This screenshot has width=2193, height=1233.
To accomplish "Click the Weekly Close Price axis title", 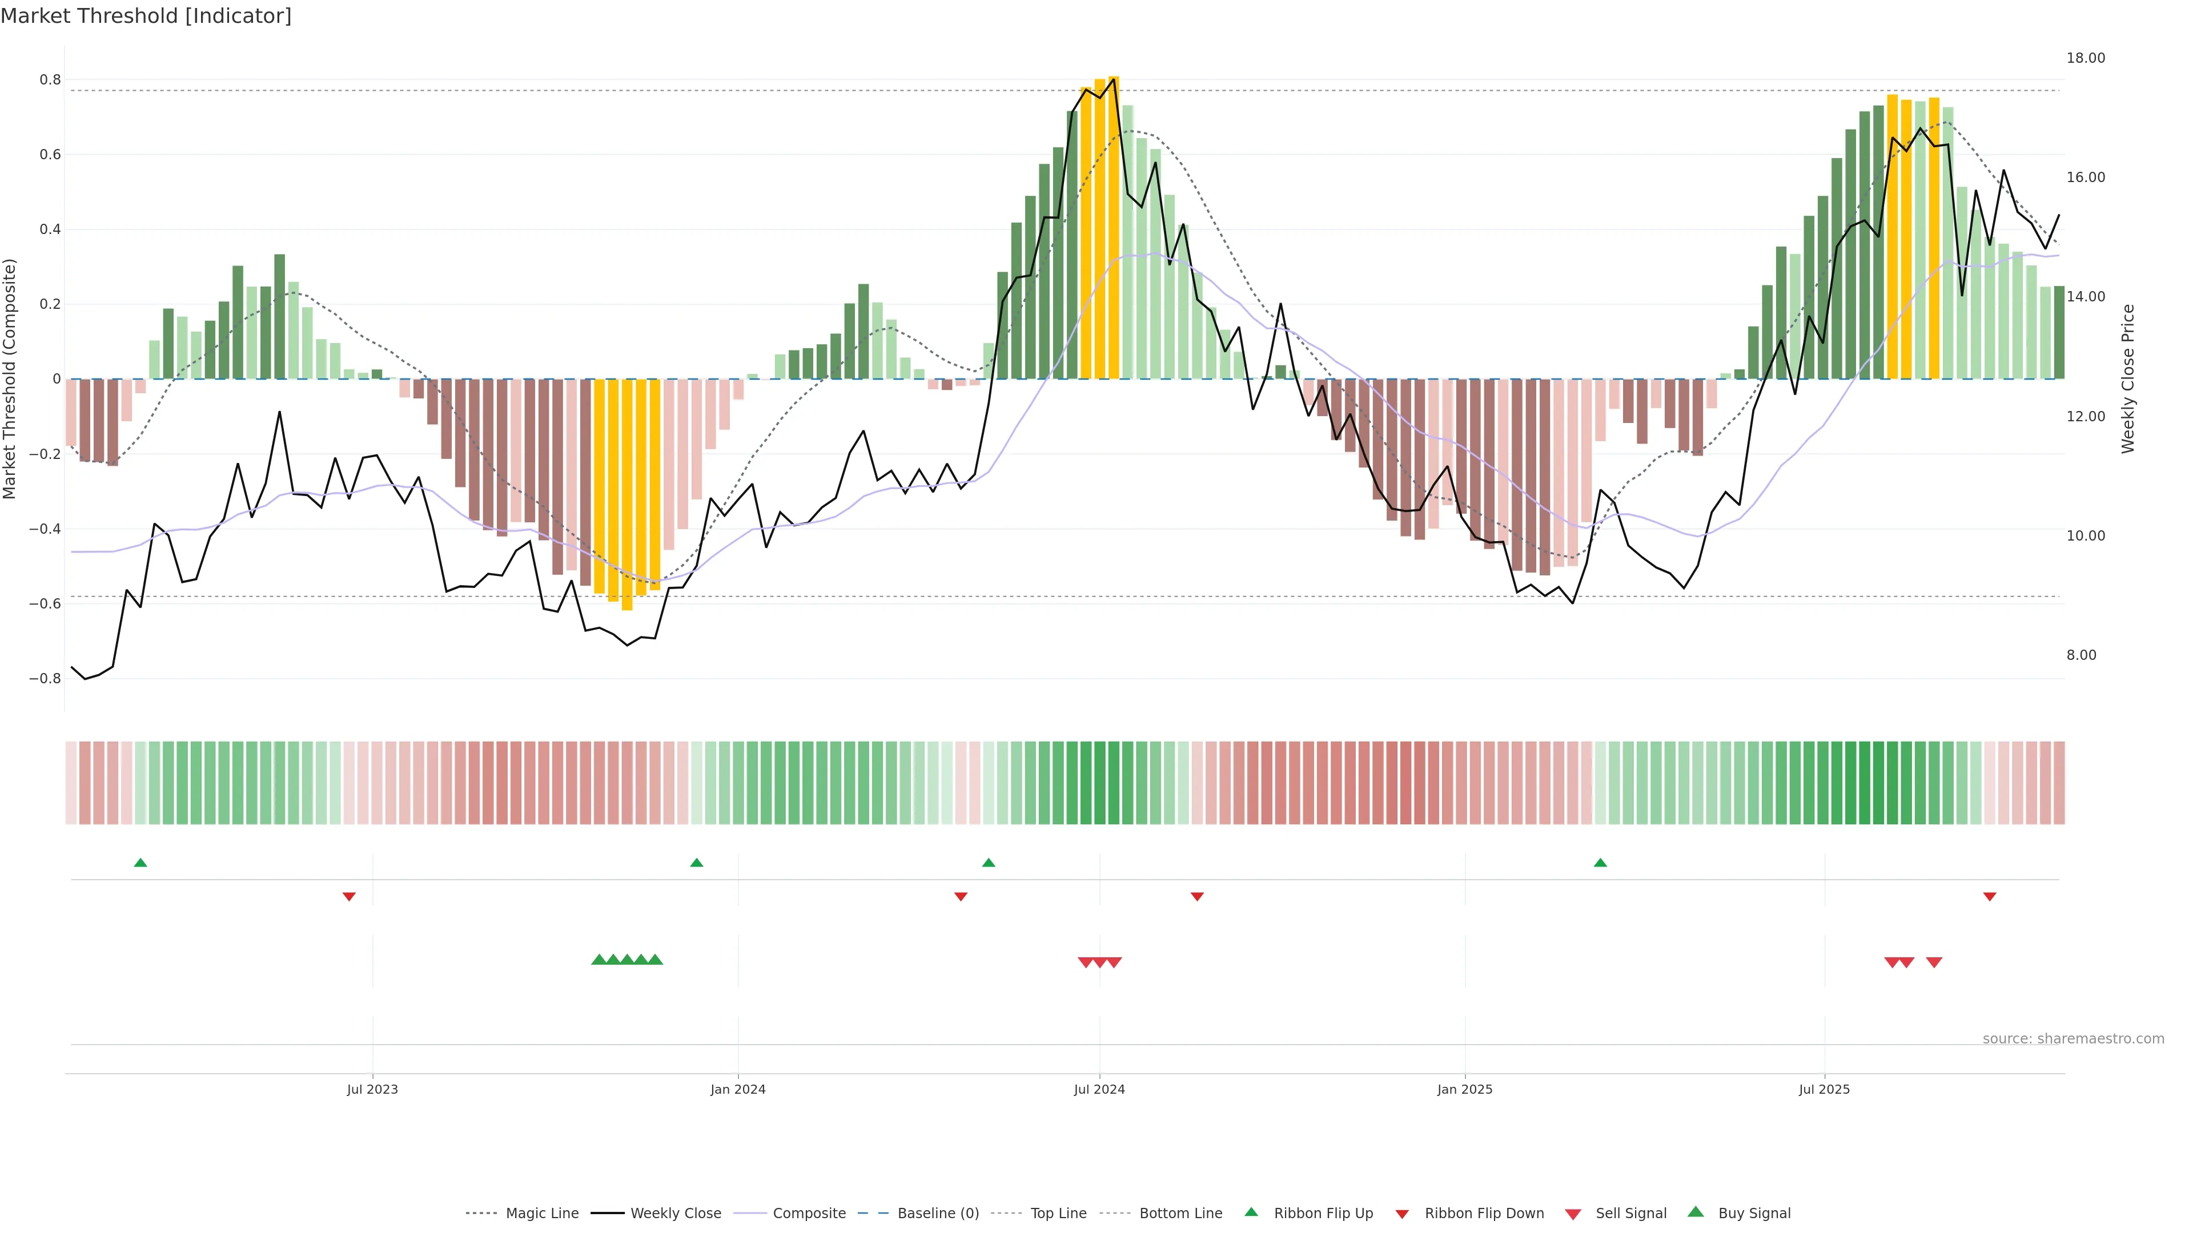I will coord(2128,378).
